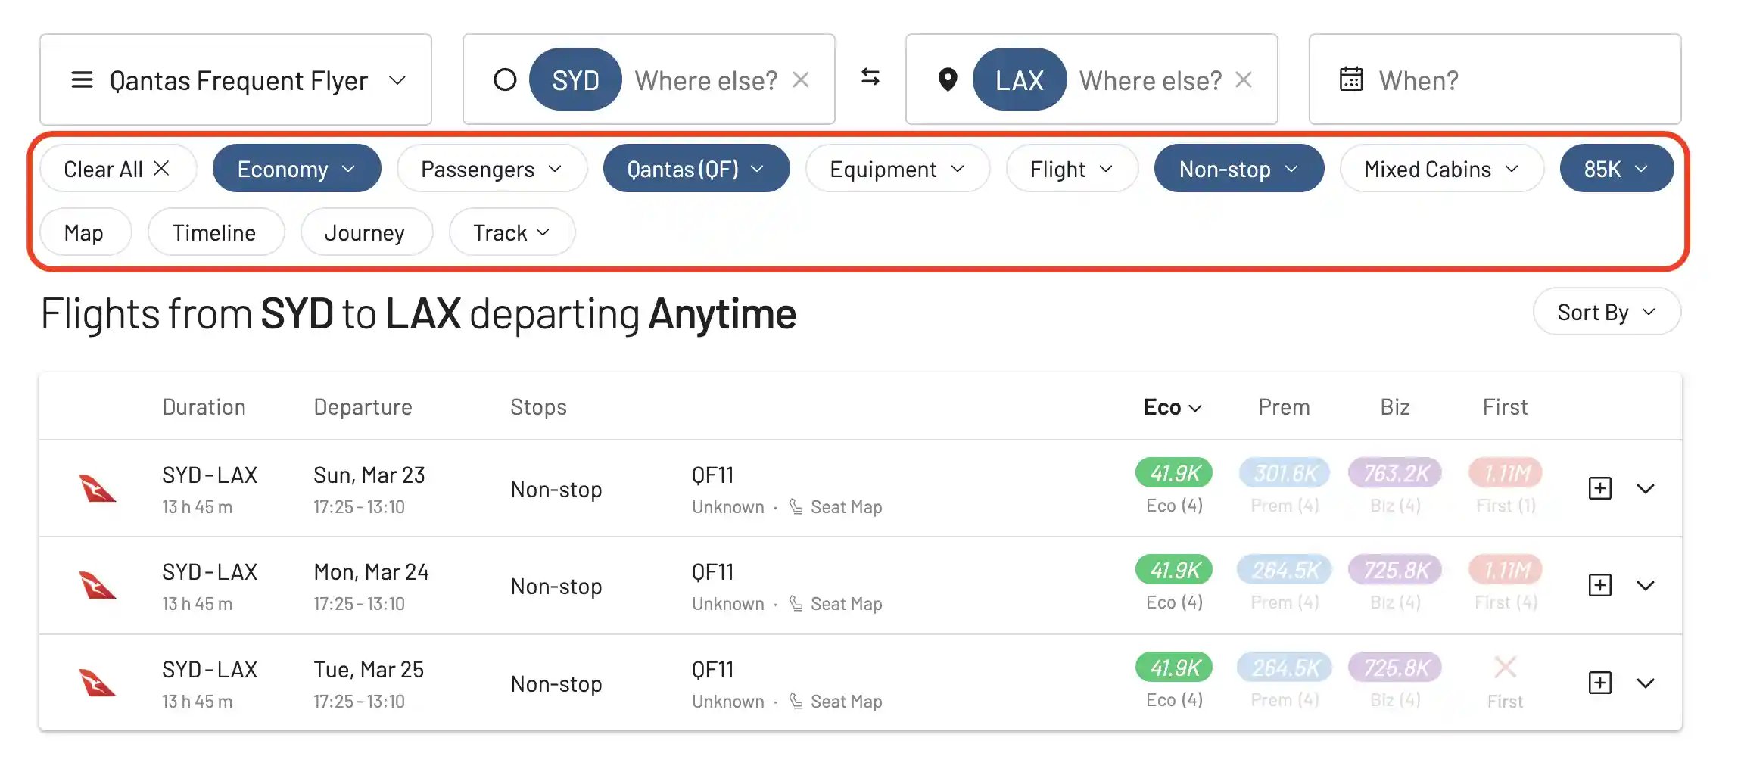The height and width of the screenshot is (772, 1741).
Task: Open the Flight filter dropdown
Action: (x=1072, y=169)
